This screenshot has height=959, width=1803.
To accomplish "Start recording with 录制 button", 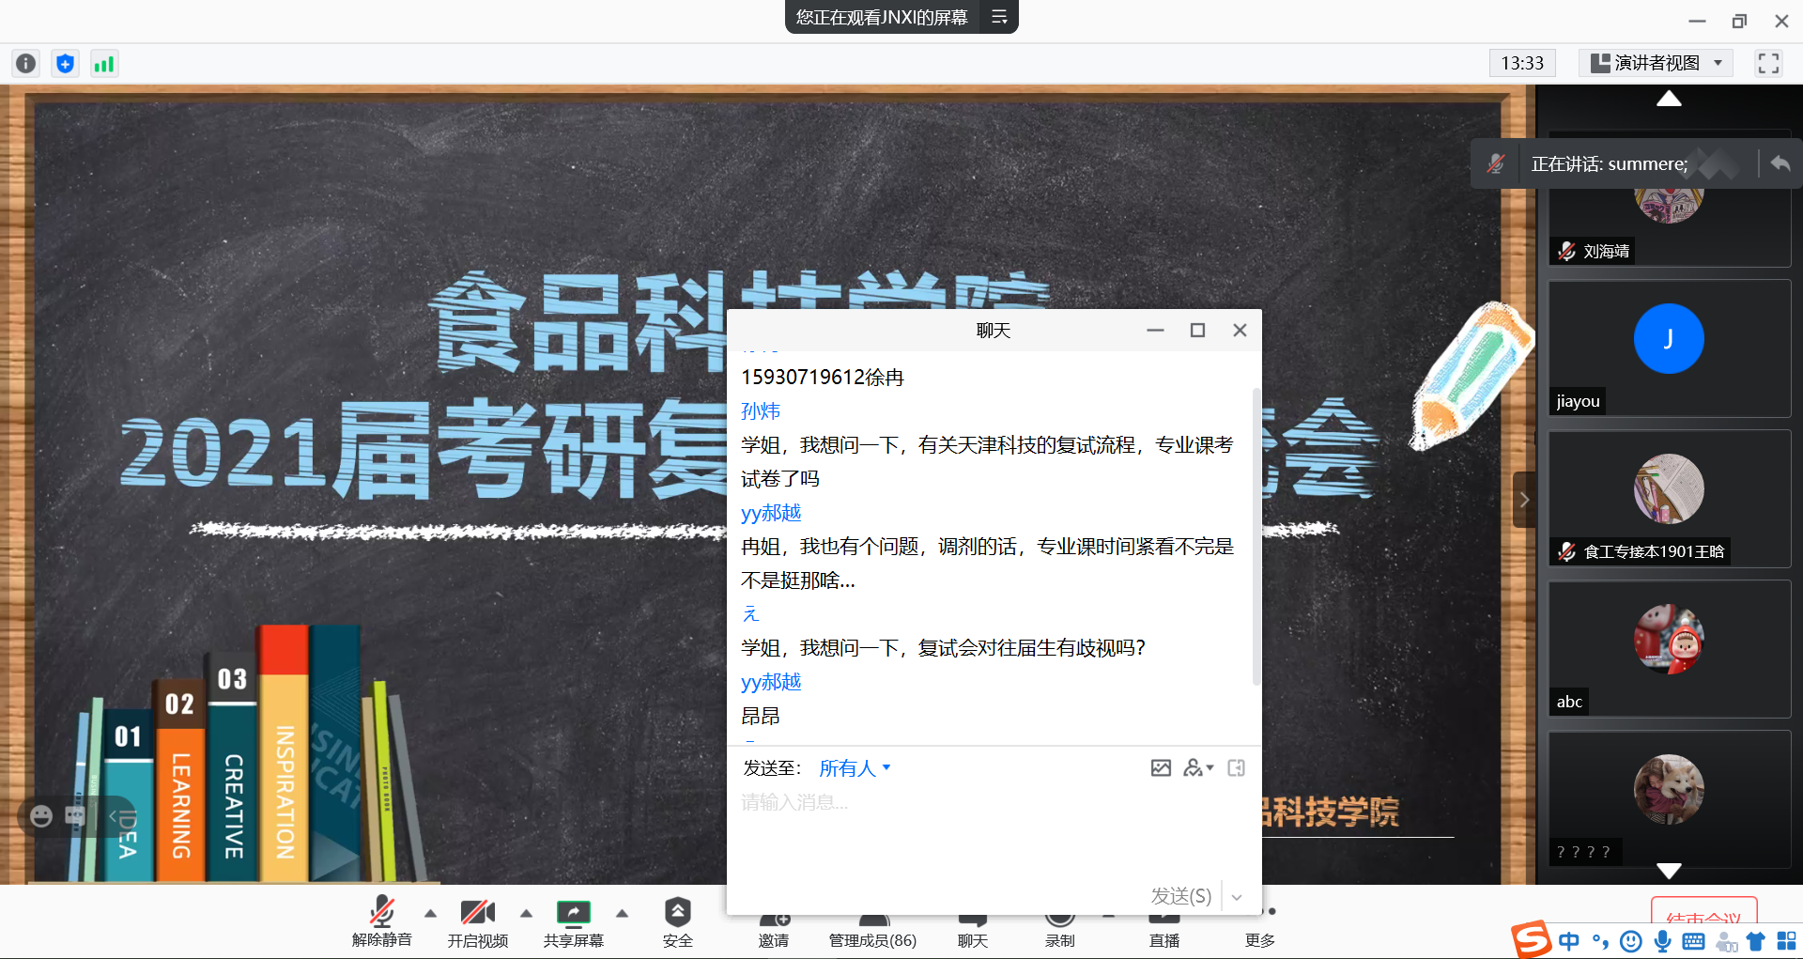I will tap(1059, 932).
